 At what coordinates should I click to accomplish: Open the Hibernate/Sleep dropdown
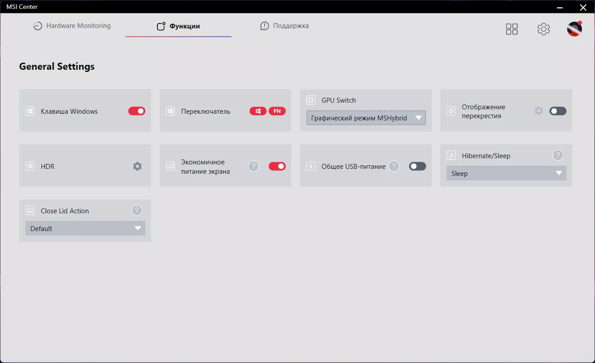point(507,173)
